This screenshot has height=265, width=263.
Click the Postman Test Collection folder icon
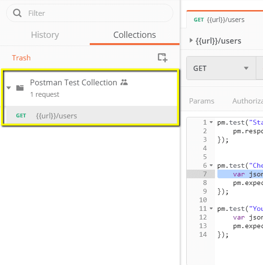point(20,88)
